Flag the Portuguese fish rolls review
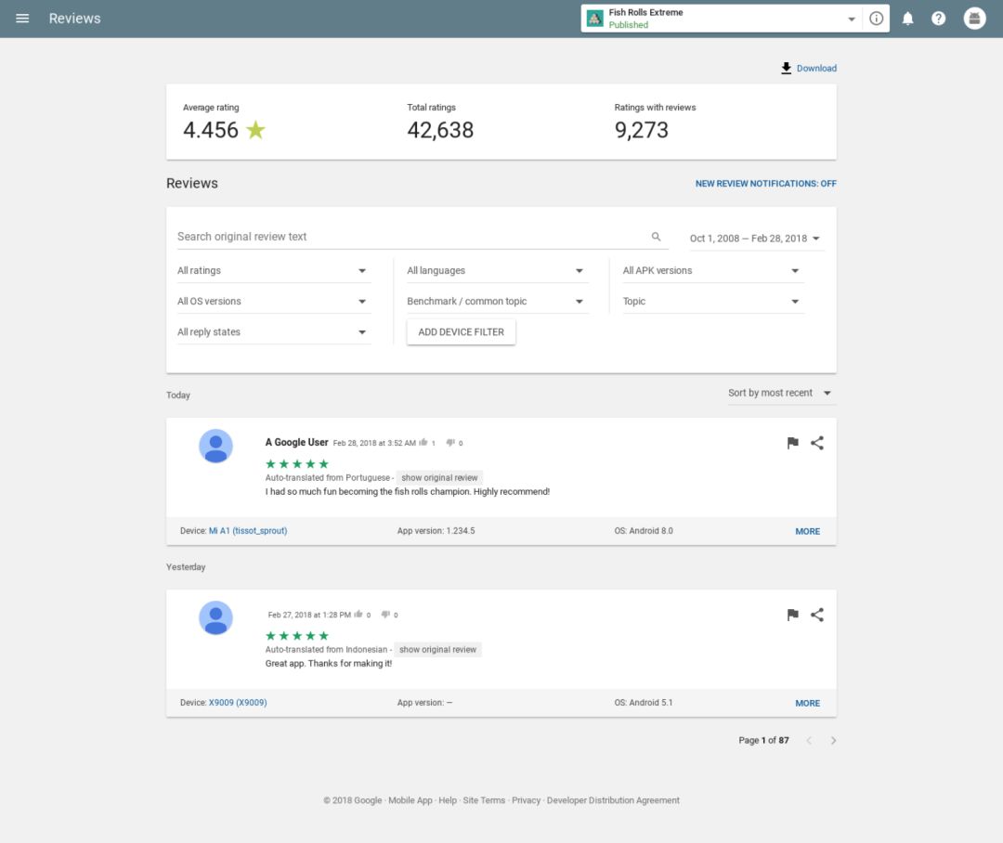This screenshot has height=843, width=1003. pyautogui.click(x=792, y=444)
